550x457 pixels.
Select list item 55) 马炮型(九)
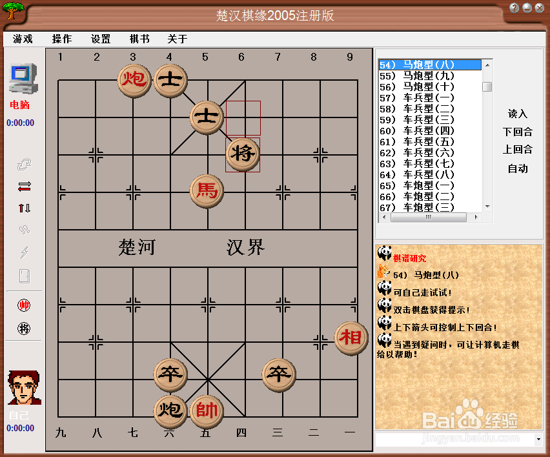click(430, 76)
